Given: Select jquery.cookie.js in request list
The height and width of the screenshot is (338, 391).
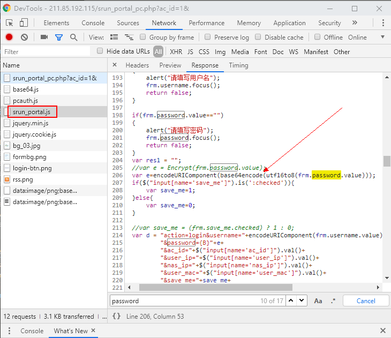Looking at the screenshot, I should [34, 134].
